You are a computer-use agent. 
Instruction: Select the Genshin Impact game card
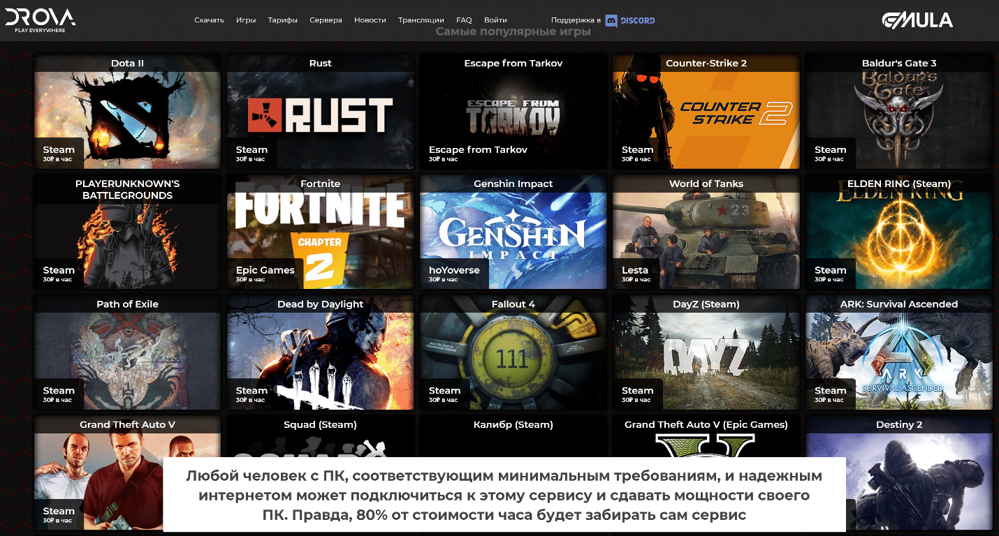513,232
